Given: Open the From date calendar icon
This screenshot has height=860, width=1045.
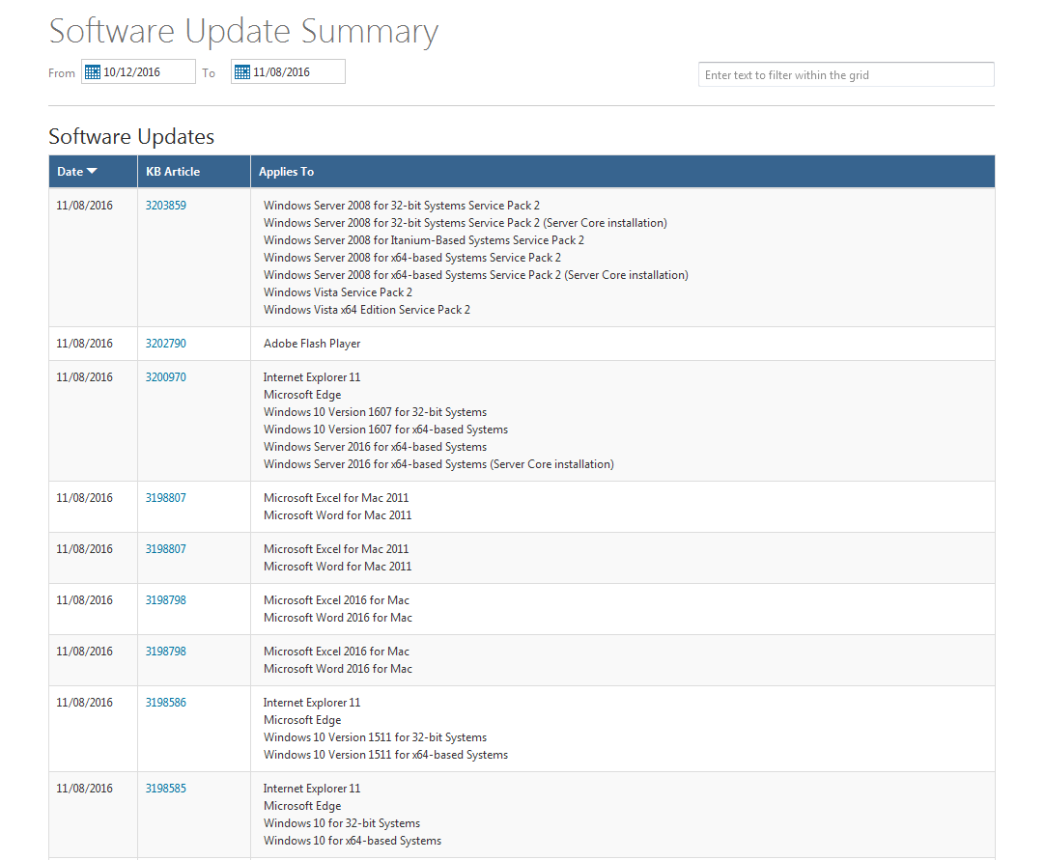Looking at the screenshot, I should pyautogui.click(x=93, y=72).
